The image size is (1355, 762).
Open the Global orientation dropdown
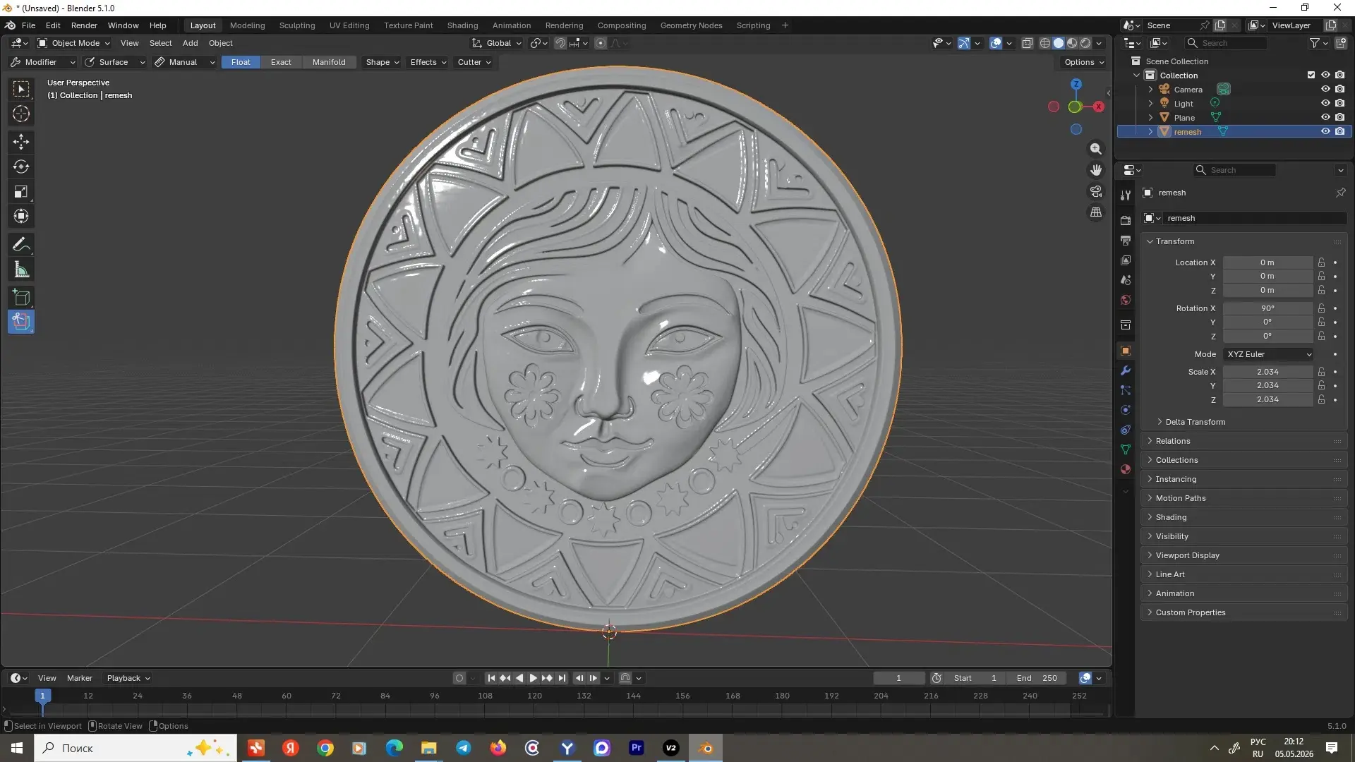(x=497, y=43)
